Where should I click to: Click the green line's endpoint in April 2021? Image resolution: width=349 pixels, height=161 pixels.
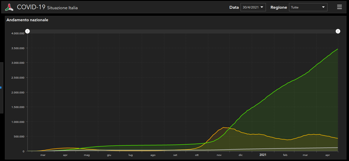point(337,49)
